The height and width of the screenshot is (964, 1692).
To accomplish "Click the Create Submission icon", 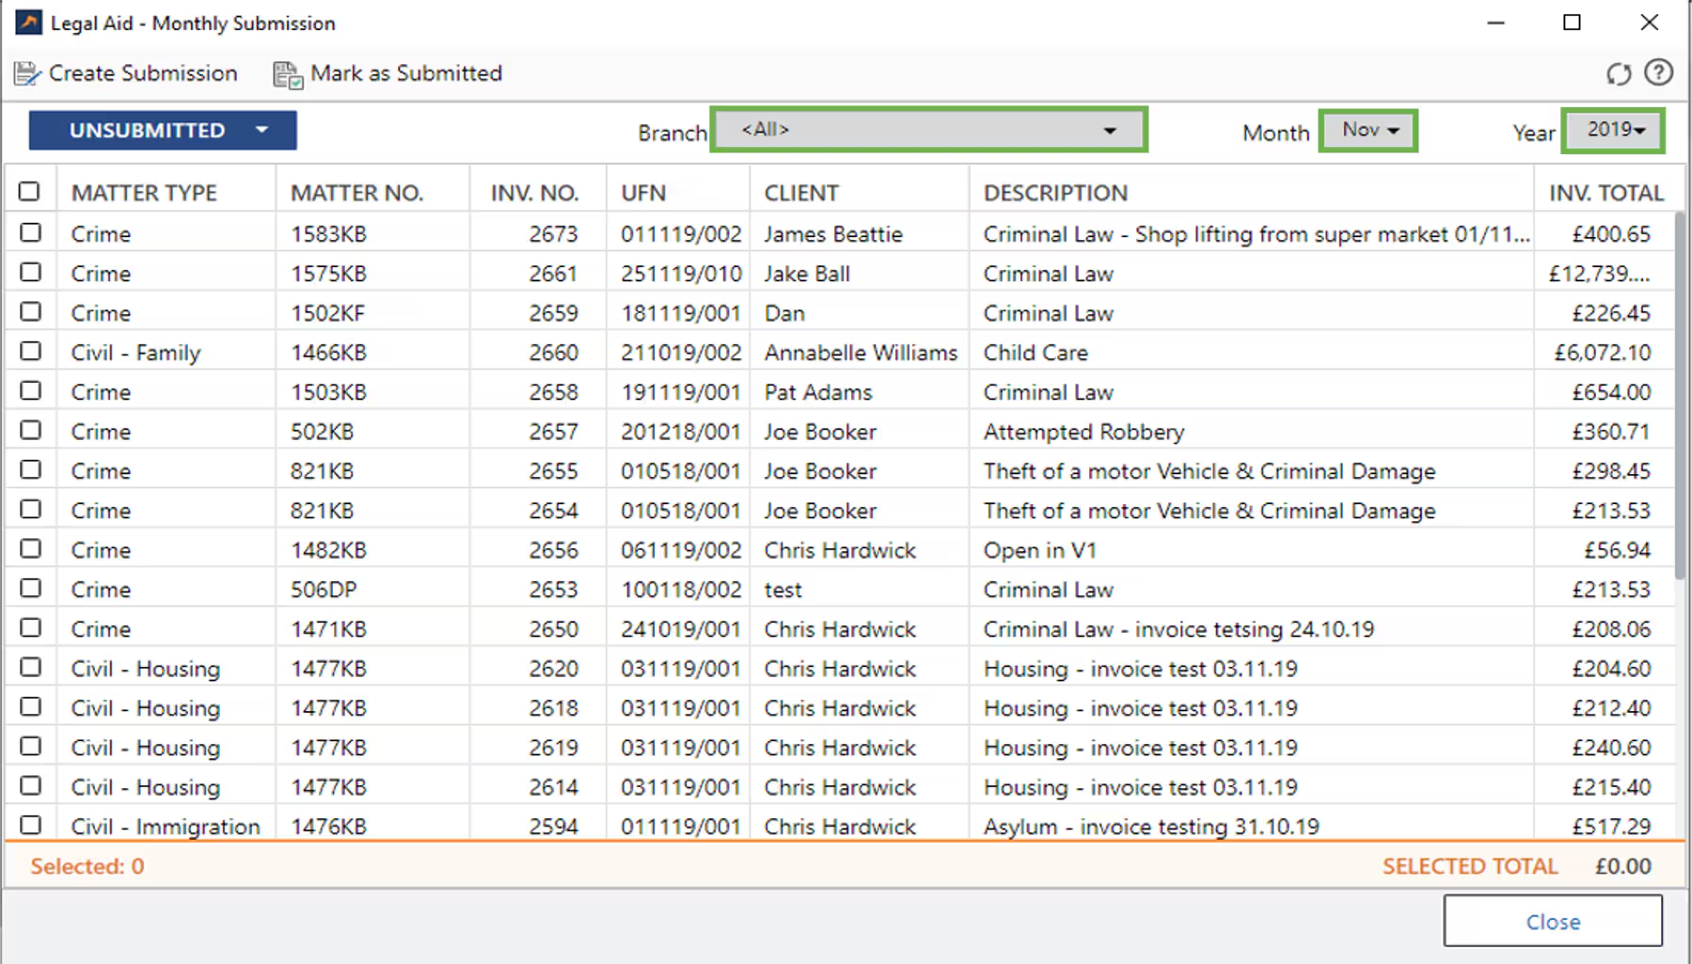I will (27, 73).
